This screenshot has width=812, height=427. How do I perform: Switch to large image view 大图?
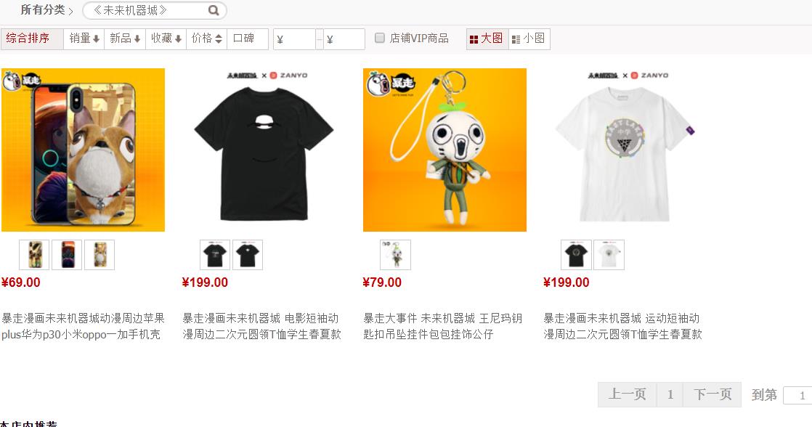click(486, 38)
